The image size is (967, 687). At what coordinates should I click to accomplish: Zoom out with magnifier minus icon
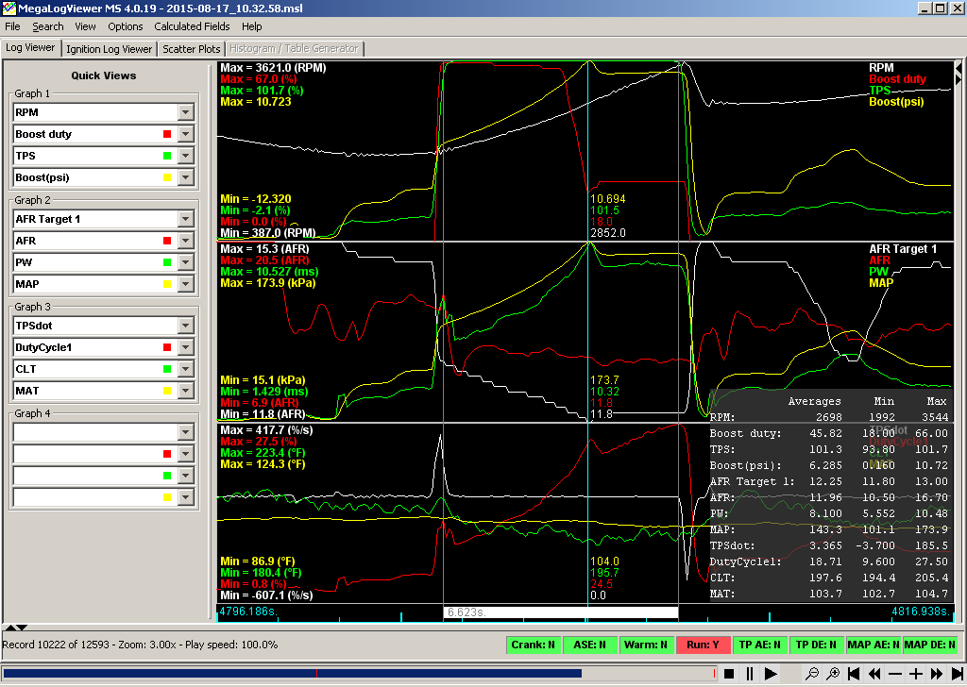pos(811,674)
